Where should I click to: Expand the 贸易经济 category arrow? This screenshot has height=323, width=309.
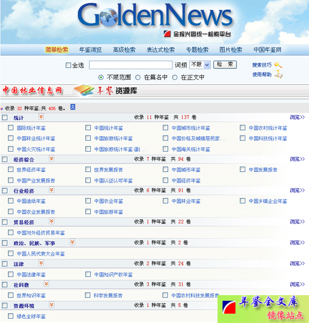click(51, 221)
